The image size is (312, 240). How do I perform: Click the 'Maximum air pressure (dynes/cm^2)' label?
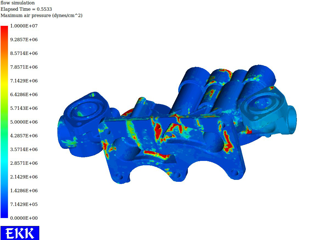click(x=41, y=16)
